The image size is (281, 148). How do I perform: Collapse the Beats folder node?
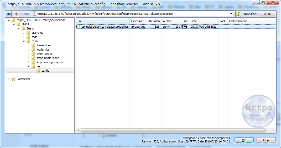click(x=19, y=28)
